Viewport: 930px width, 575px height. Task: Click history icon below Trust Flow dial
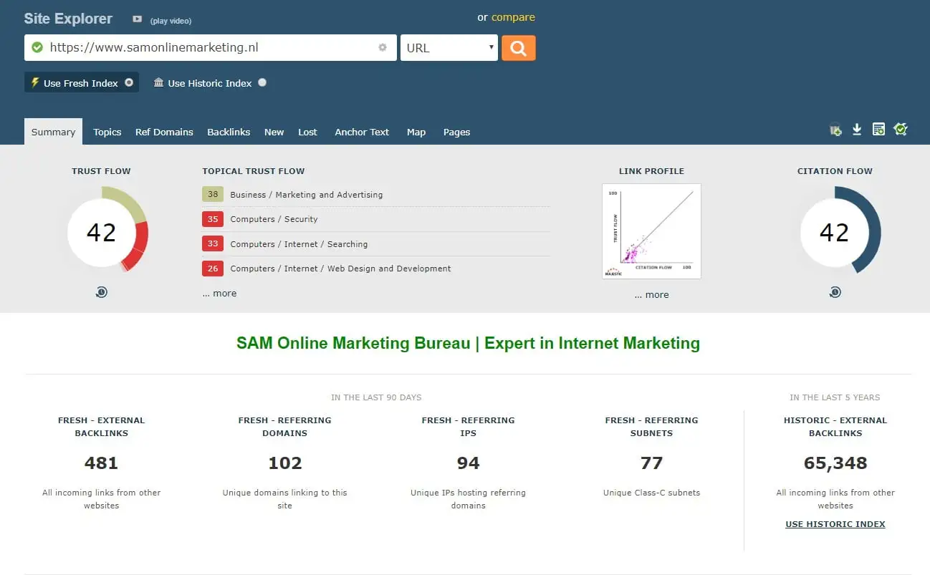[101, 292]
